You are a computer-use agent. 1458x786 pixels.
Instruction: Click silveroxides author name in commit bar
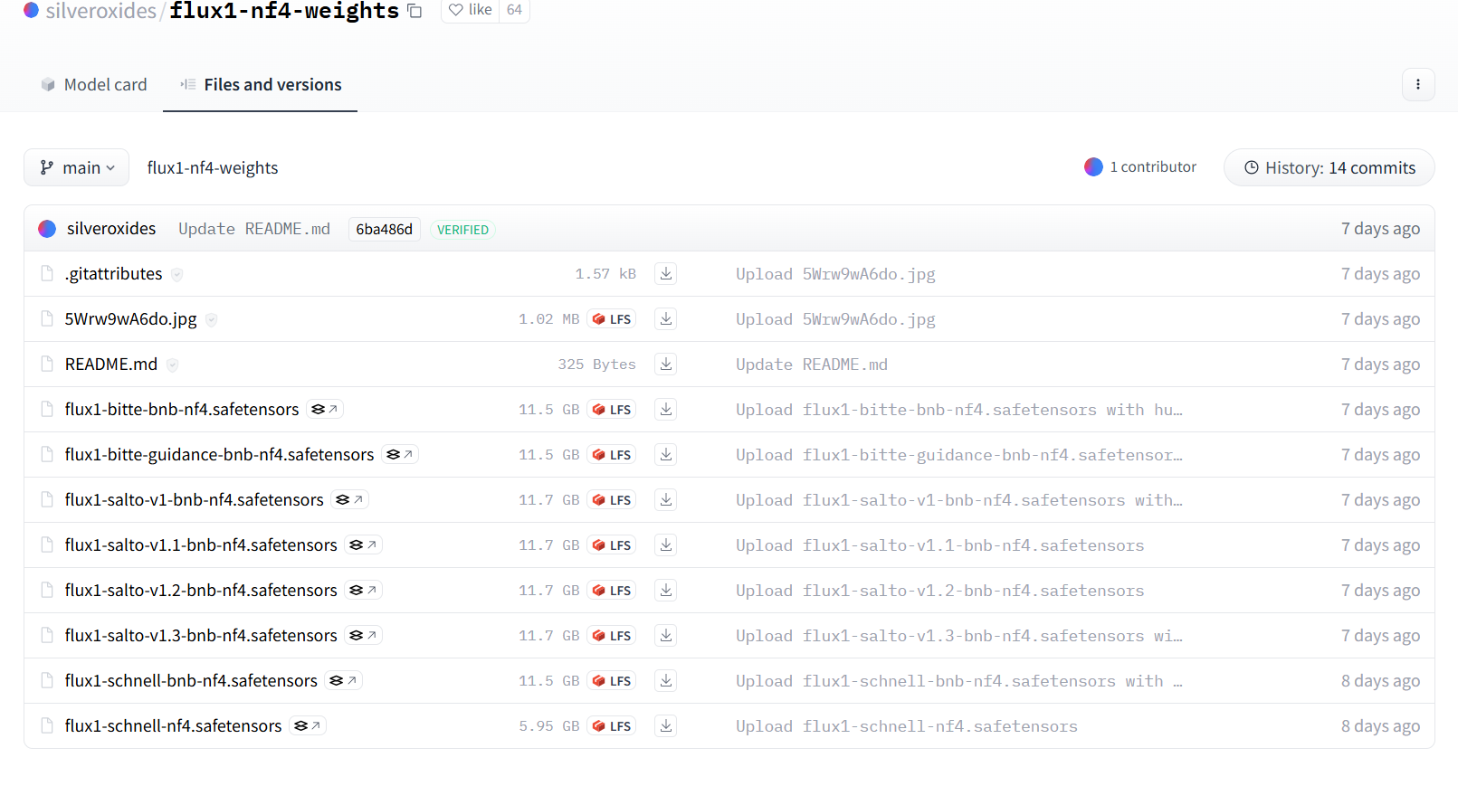point(111,229)
